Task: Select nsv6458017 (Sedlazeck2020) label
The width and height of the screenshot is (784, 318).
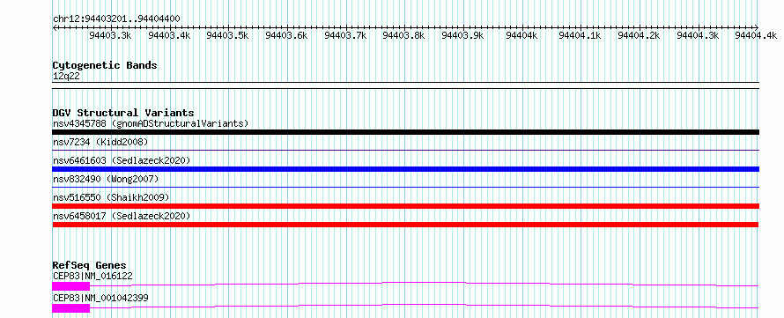Action: pos(122,216)
